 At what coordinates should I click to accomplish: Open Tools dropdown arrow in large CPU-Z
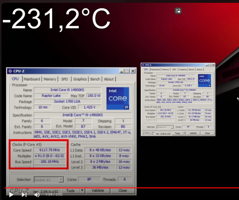click(x=82, y=191)
